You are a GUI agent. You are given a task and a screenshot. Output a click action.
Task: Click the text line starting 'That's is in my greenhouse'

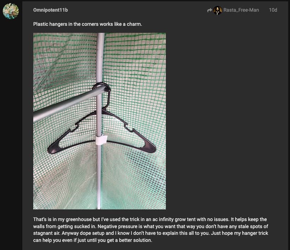click(x=150, y=219)
